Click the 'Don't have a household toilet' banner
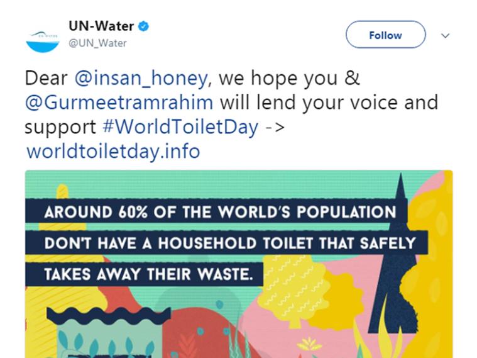The height and width of the screenshot is (358, 477). tap(227, 243)
